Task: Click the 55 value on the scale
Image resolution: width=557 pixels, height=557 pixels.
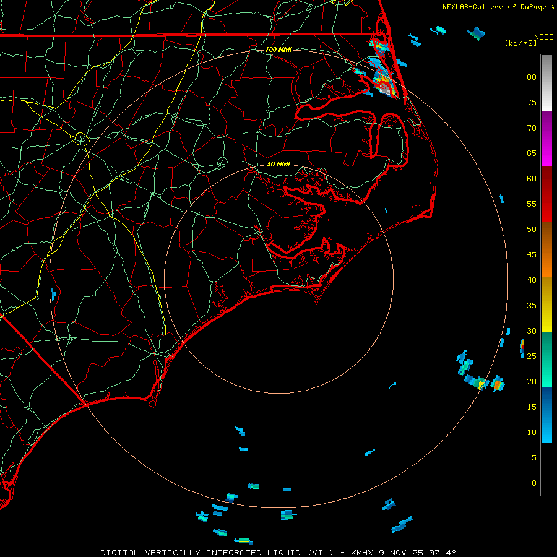Action: coord(532,204)
